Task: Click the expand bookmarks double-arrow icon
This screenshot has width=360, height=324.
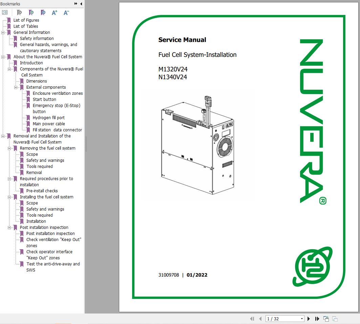Action: coord(76,4)
